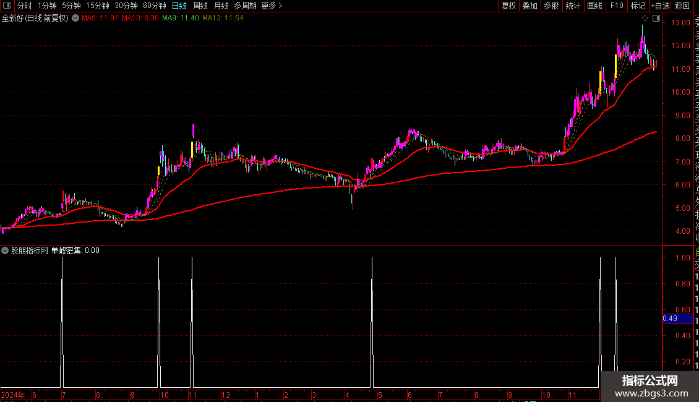This screenshot has height=402, width=699.
Task: Select the 15分钟 period tab
Action: click(x=97, y=6)
